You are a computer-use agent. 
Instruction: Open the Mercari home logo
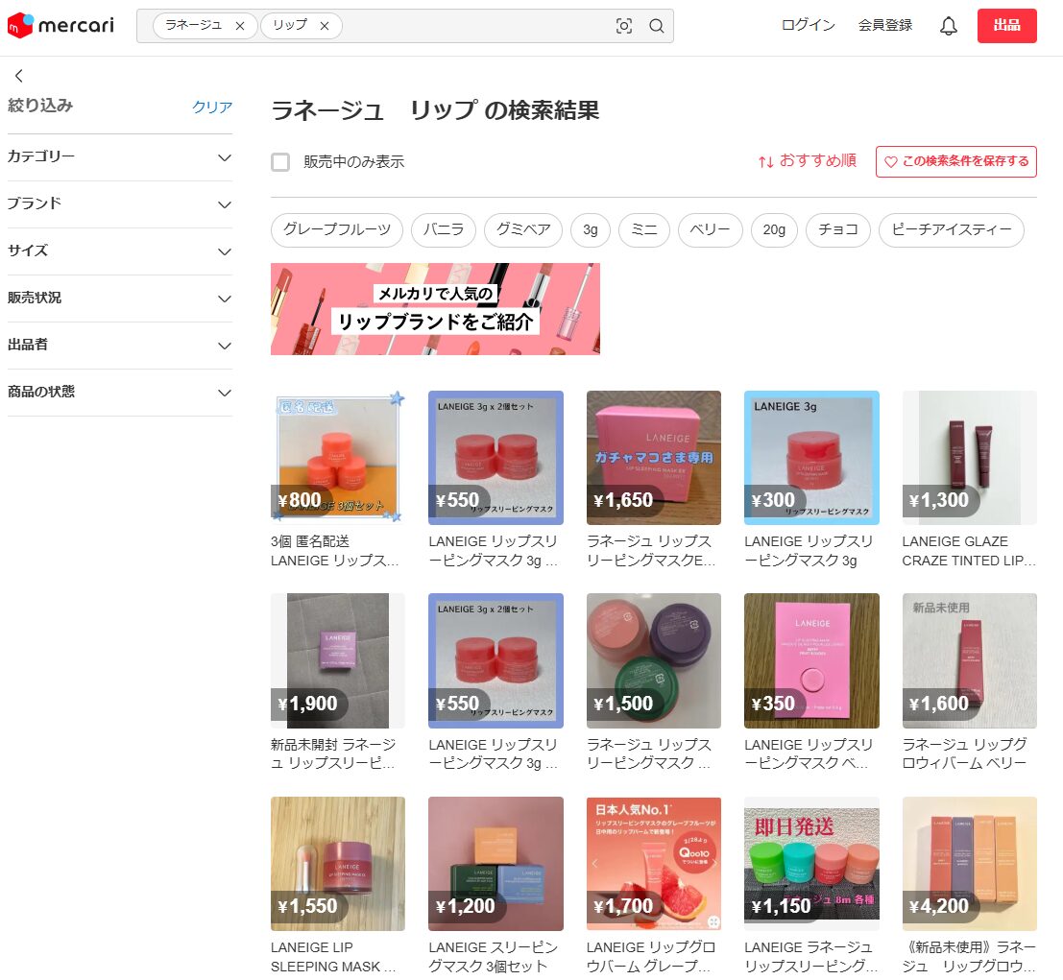[60, 26]
